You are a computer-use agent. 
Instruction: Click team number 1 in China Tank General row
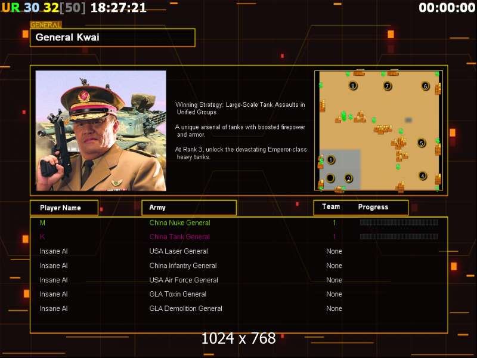[x=334, y=237]
